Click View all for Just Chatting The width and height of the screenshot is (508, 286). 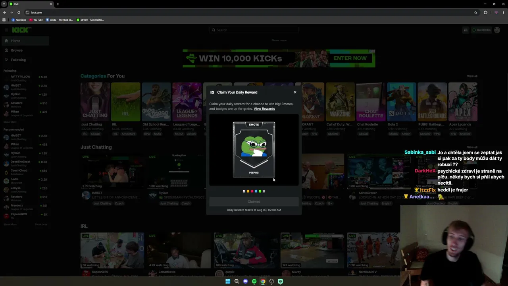472,147
